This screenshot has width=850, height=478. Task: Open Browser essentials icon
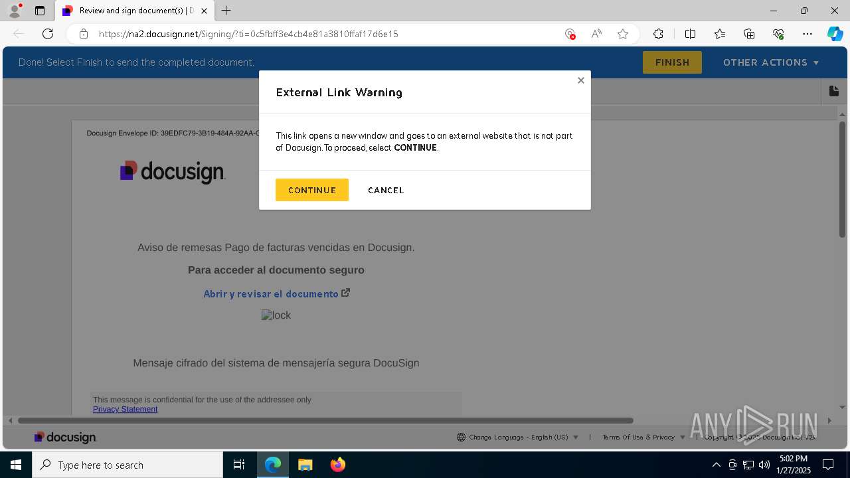point(778,34)
